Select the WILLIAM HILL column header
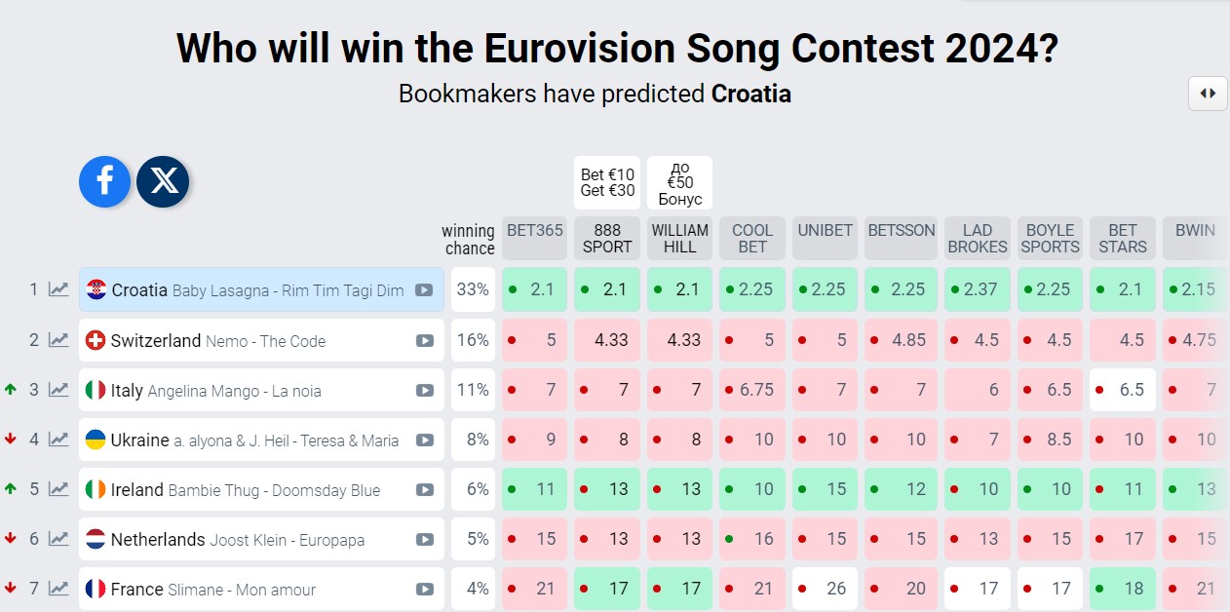The image size is (1230, 612). click(679, 238)
